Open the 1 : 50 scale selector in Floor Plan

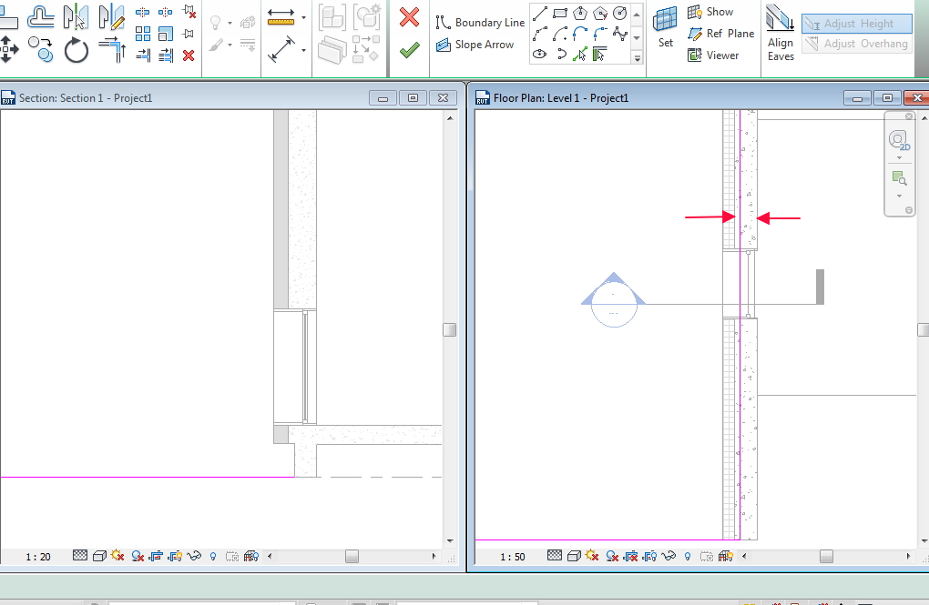click(513, 557)
